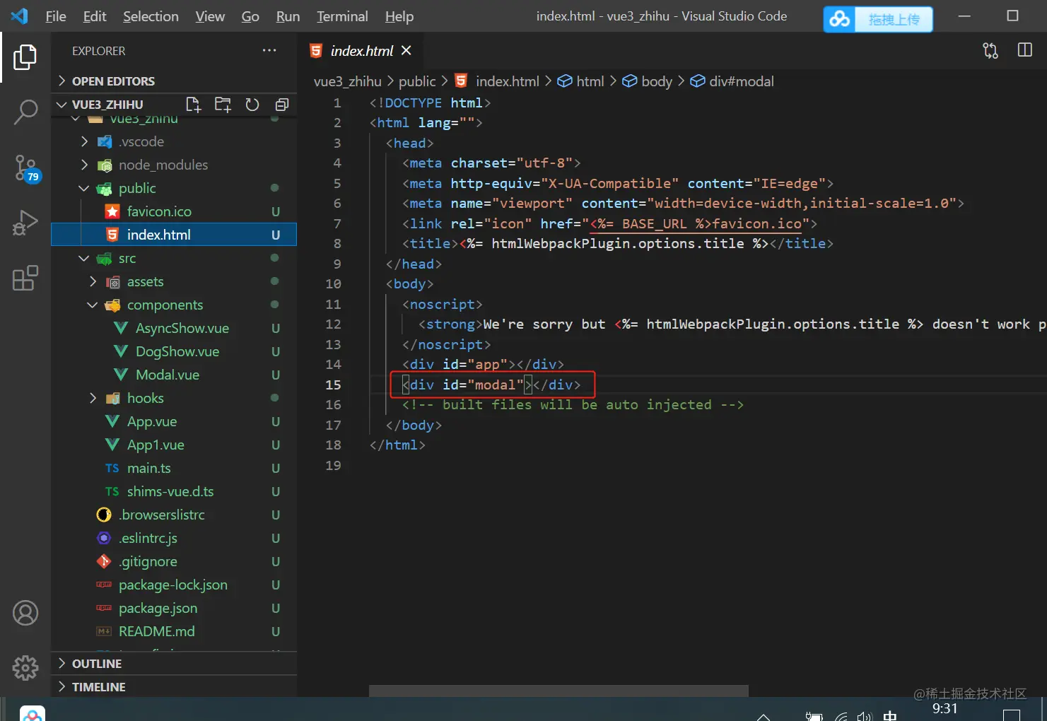
Task: Open the Explorer view in activity bar
Action: tap(25, 57)
